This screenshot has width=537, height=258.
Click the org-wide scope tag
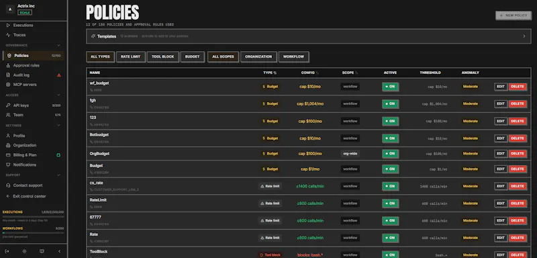click(x=350, y=154)
